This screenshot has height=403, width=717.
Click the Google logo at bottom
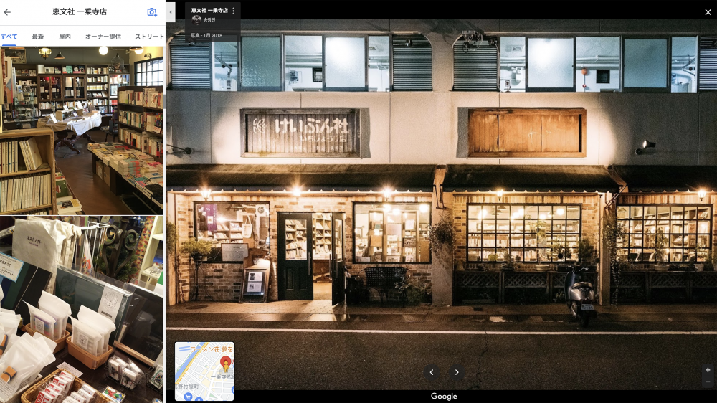point(444,397)
